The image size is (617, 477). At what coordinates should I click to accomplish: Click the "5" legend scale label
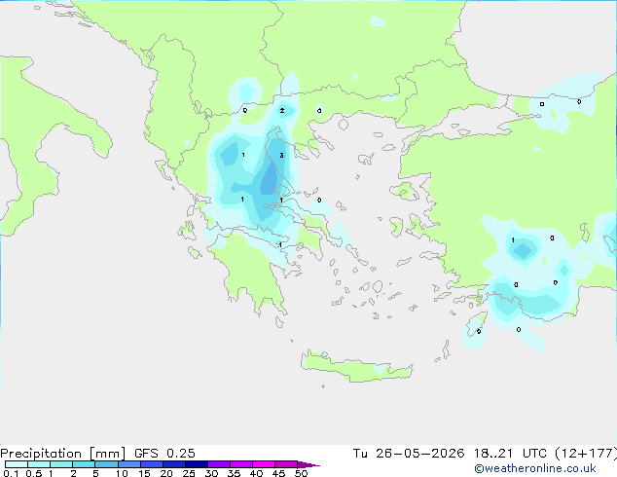95,473
